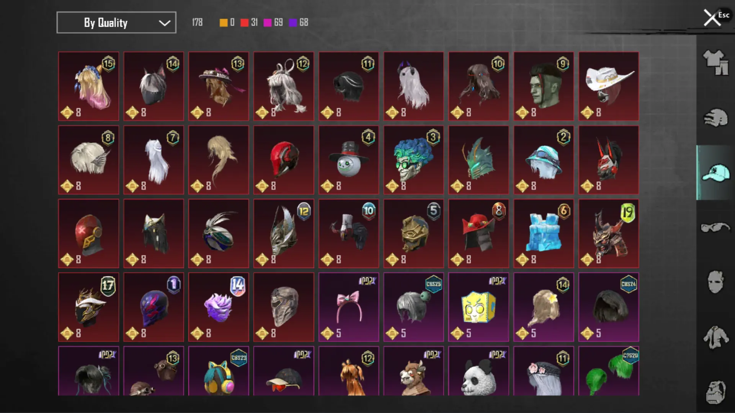Select the panda head mask item
Image resolution: width=735 pixels, height=413 pixels.
point(479,371)
